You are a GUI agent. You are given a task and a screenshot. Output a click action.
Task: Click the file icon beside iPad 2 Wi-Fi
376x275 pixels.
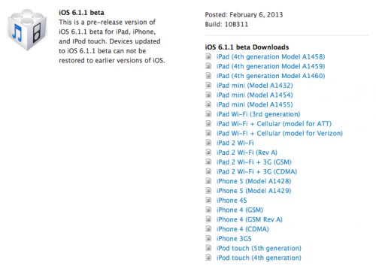[208, 143]
